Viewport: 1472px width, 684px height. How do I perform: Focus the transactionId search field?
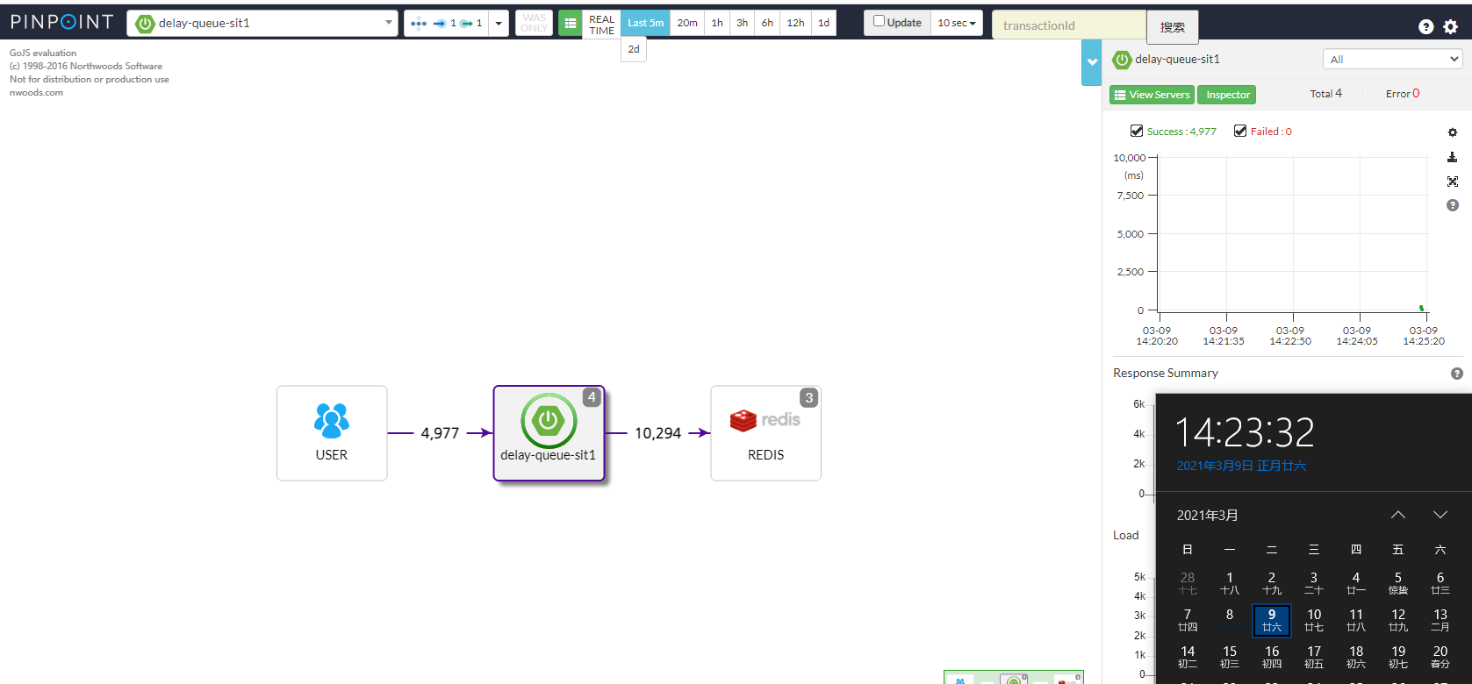(x=1069, y=25)
